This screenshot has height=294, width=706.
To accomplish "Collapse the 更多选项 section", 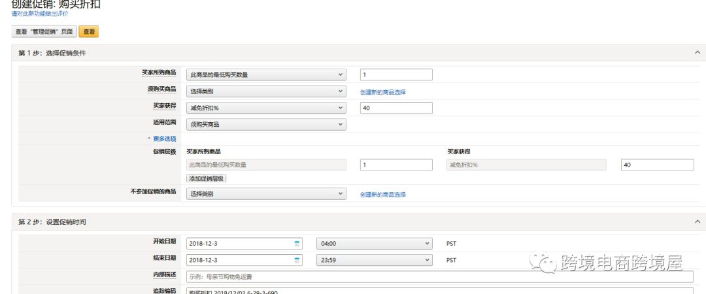I will (161, 139).
